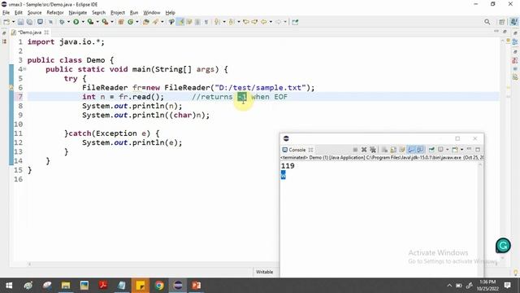Expand Open Console dropdown arrow
Screen dimensions: 520x293
click(462, 150)
